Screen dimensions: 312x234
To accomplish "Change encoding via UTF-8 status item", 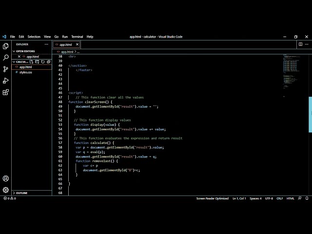I will pos(269,198).
